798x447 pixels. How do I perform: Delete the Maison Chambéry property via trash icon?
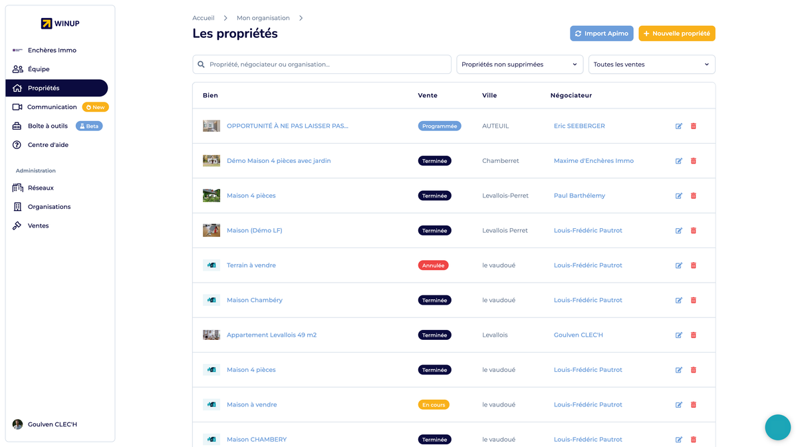click(x=693, y=300)
